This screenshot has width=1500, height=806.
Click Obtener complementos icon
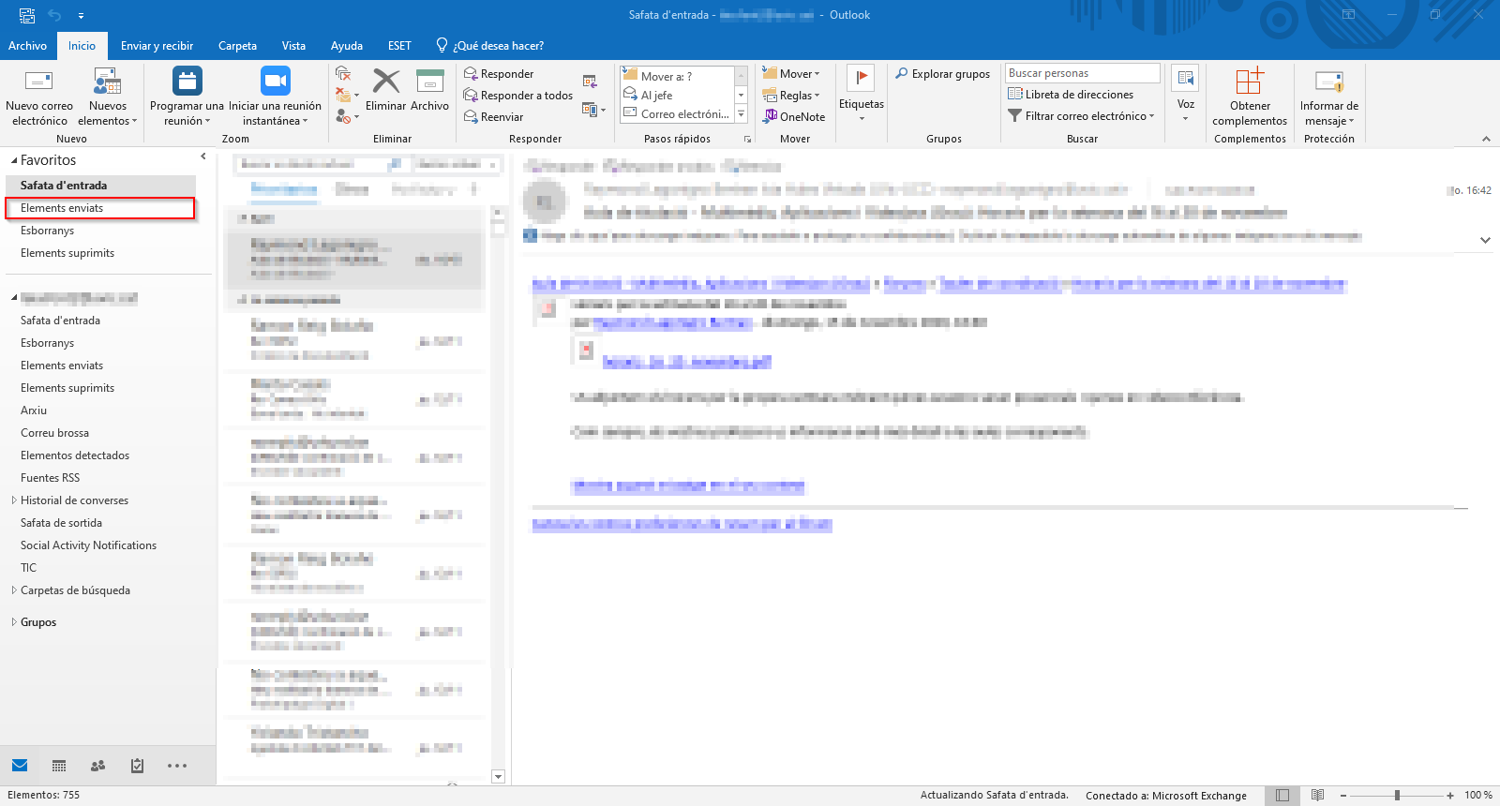(x=1249, y=82)
